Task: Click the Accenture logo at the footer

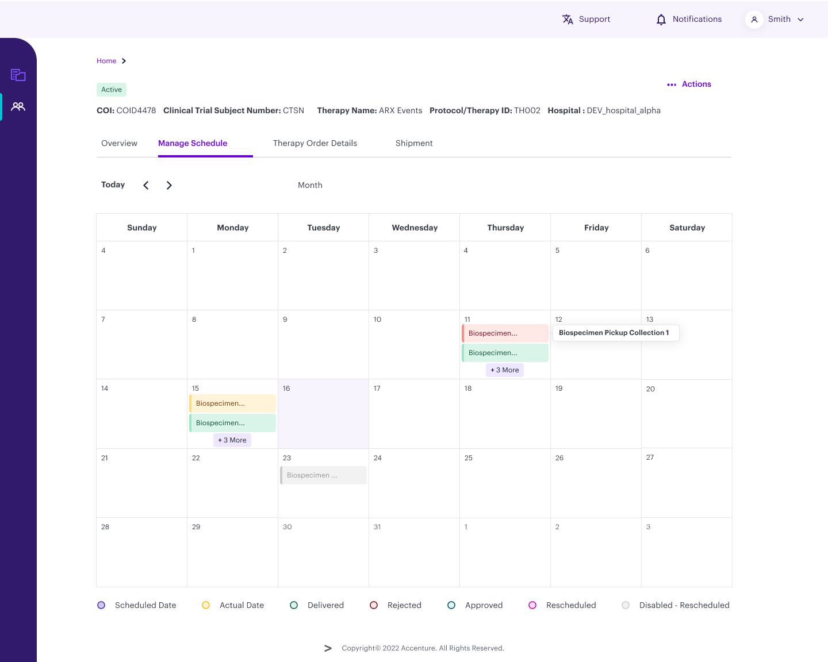Action: click(328, 648)
